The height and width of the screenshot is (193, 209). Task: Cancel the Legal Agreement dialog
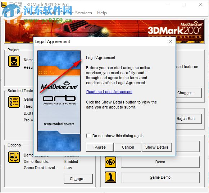click(128, 147)
